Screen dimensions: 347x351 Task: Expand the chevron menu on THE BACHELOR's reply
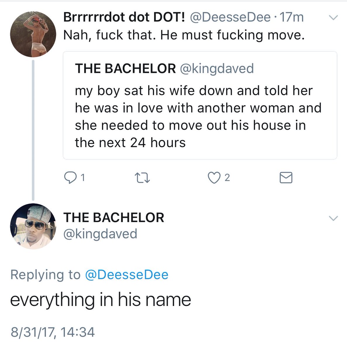(333, 218)
